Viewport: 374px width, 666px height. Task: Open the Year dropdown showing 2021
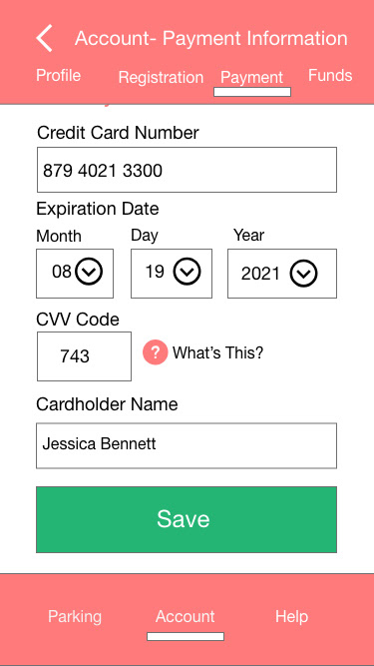[x=282, y=274]
